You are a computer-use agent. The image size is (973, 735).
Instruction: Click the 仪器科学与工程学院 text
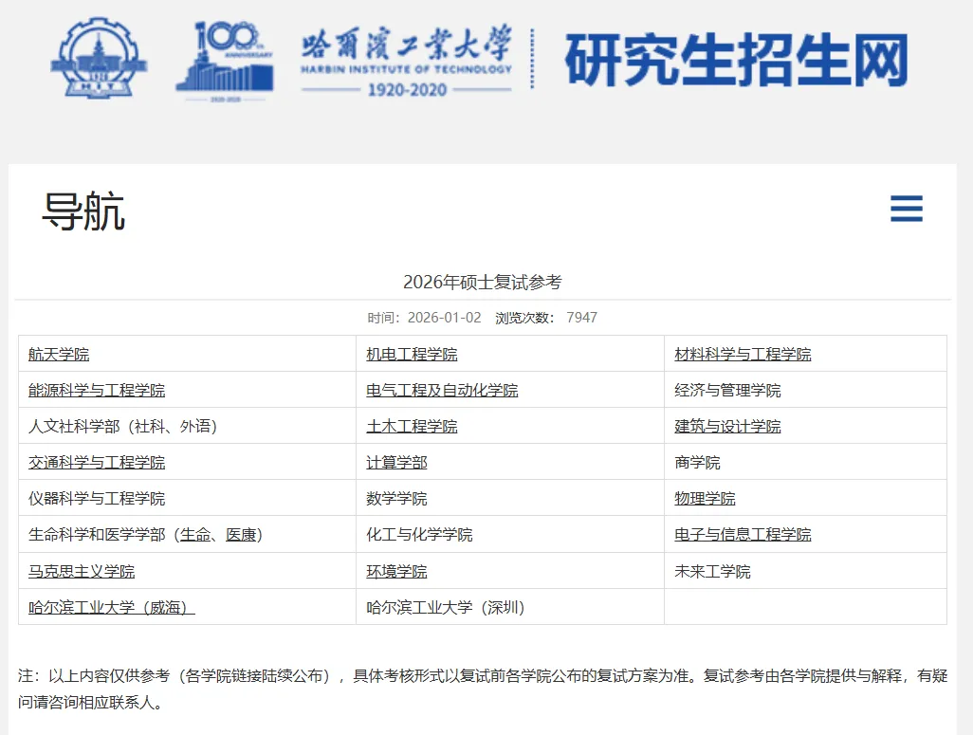coord(97,499)
